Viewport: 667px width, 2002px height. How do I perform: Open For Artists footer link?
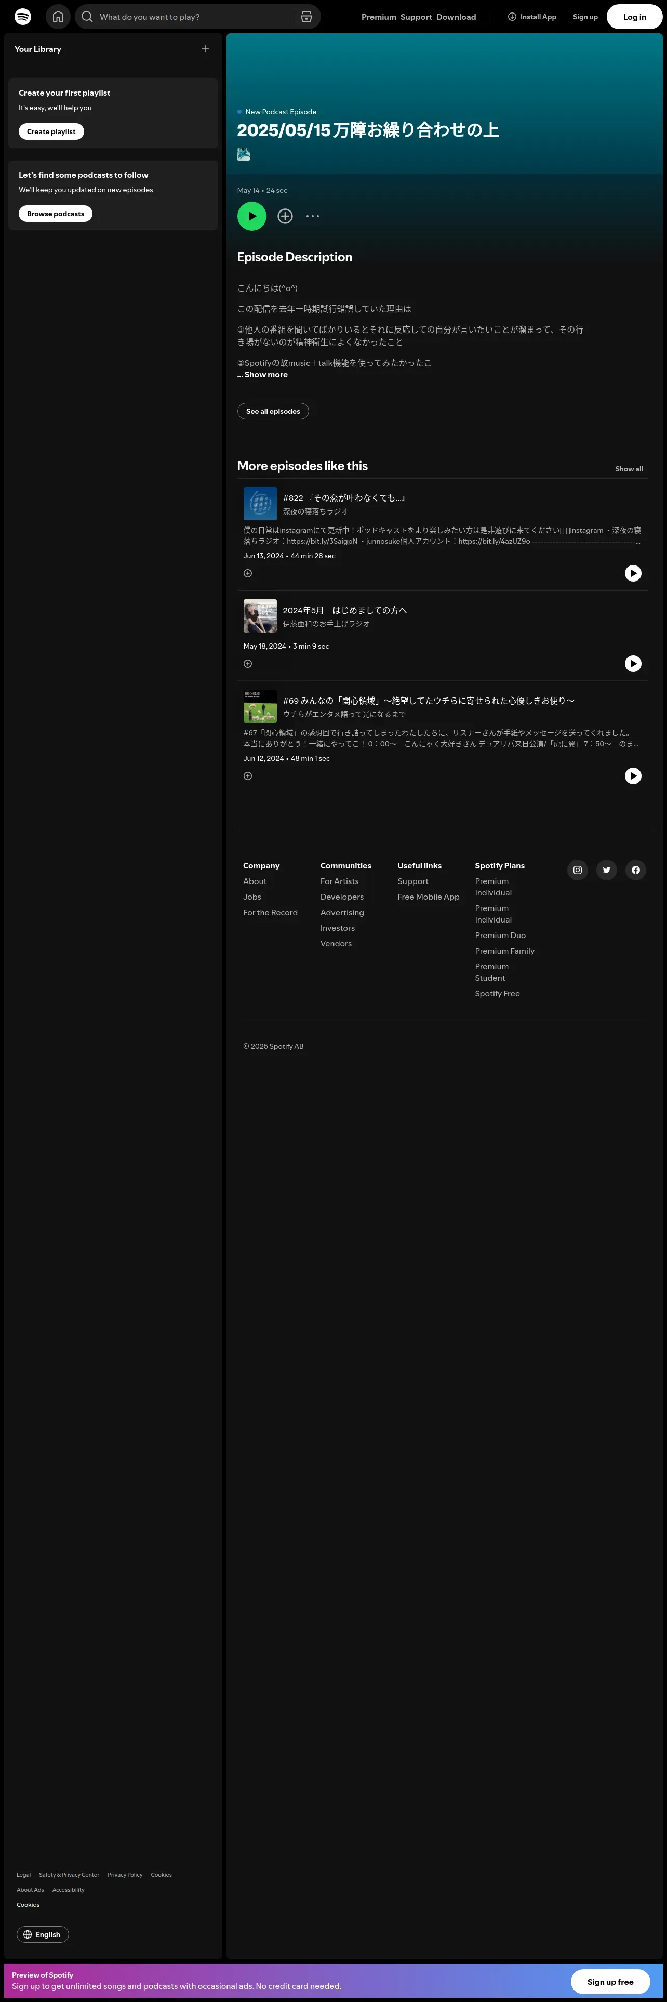339,881
